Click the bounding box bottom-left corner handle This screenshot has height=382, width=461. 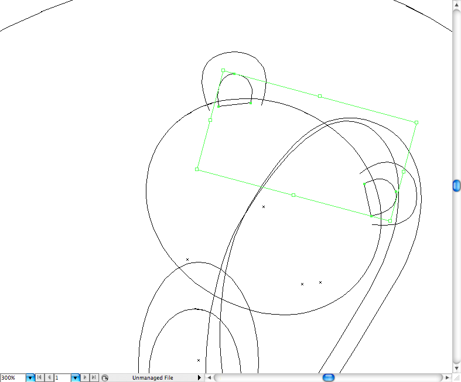(x=197, y=169)
